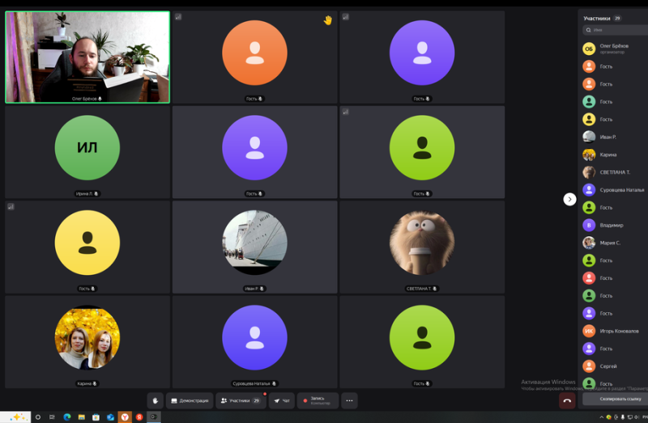
Task: Click Владимир's purple avatar in list
Action: (589, 225)
